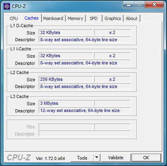Select the Caches tab

click(31, 18)
